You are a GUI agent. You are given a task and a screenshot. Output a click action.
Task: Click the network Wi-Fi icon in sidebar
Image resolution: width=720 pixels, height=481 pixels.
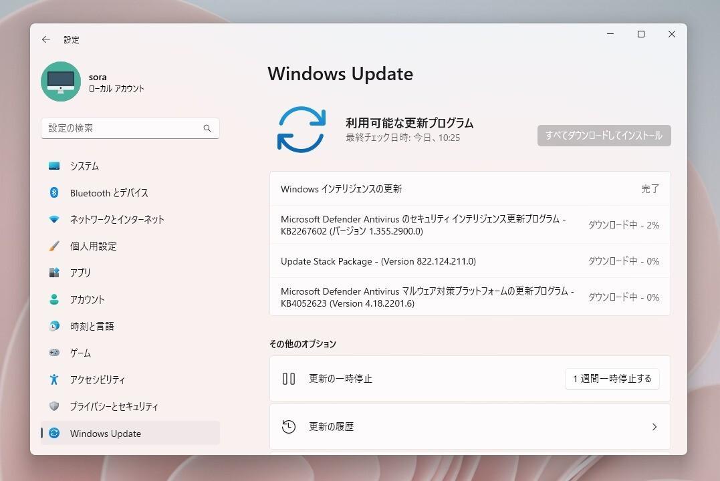(54, 219)
